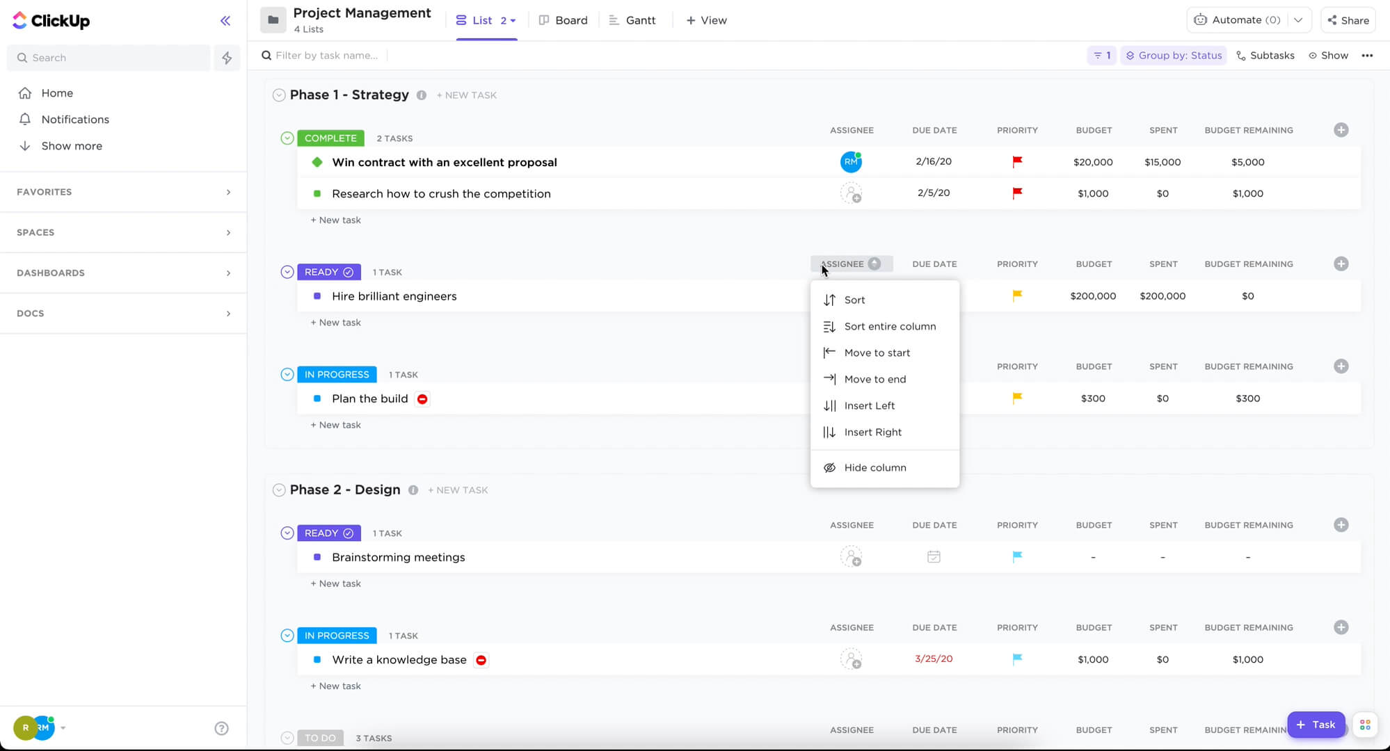1390x751 pixels.
Task: Click the Share button
Action: coord(1347,20)
